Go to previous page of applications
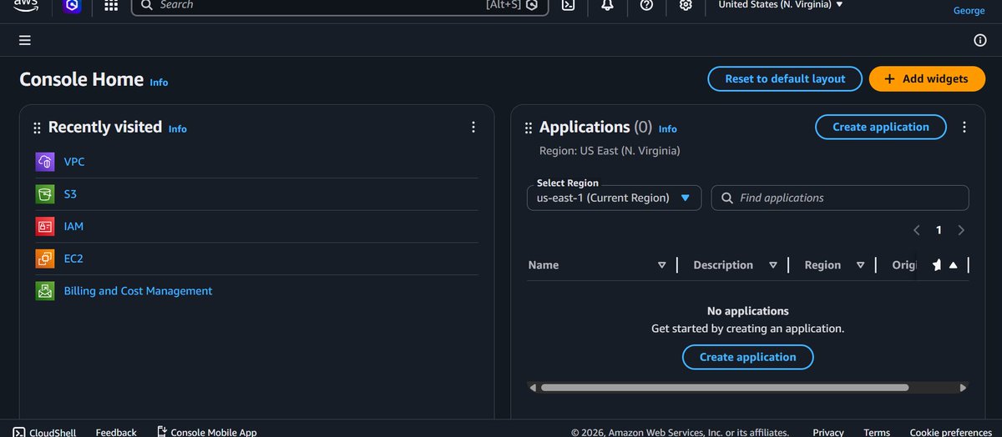The height and width of the screenshot is (437, 1002). (x=917, y=230)
